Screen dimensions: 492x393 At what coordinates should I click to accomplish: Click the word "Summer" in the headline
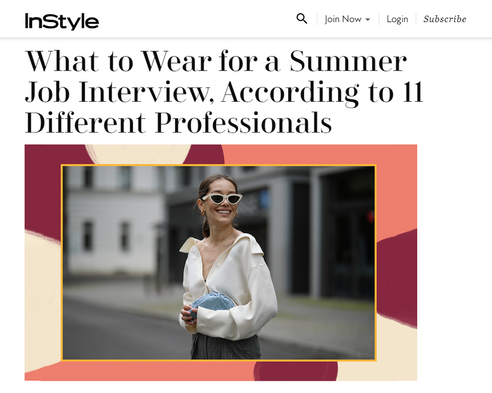[348, 61]
